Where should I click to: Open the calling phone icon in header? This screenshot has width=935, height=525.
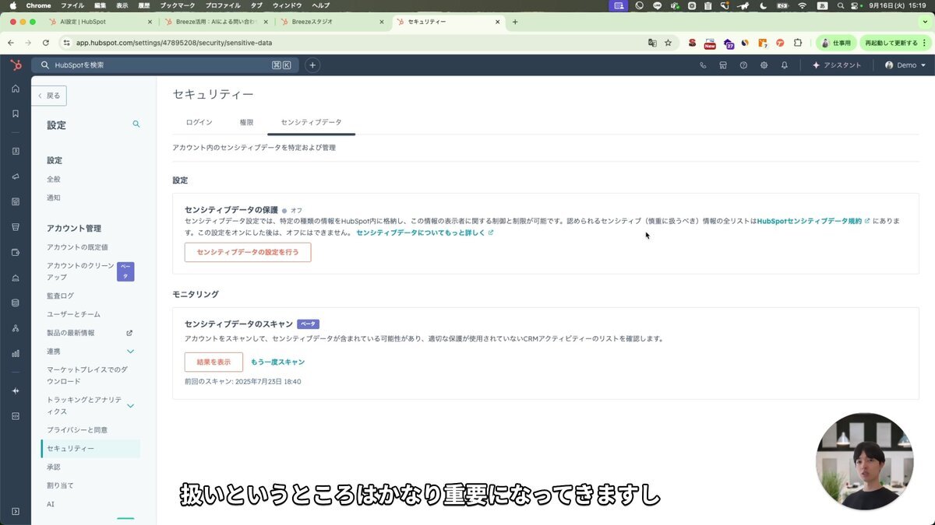pyautogui.click(x=703, y=65)
